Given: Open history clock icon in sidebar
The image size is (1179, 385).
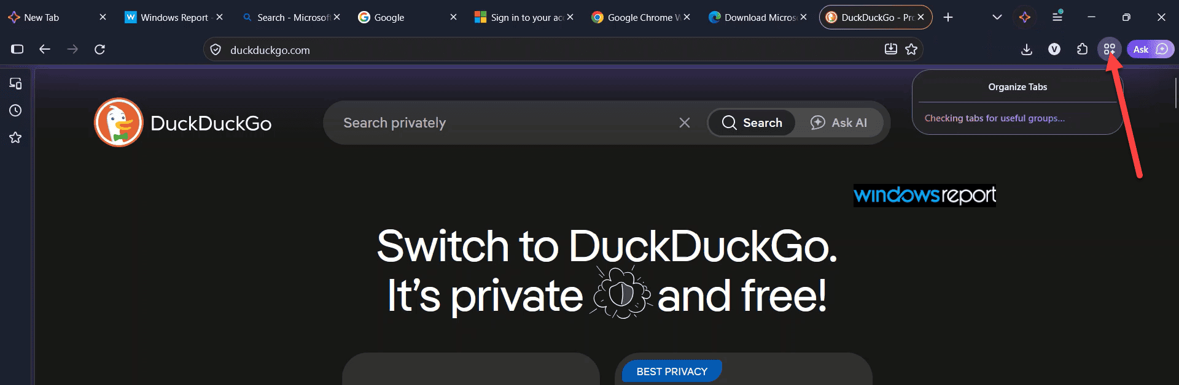Looking at the screenshot, I should coord(15,110).
